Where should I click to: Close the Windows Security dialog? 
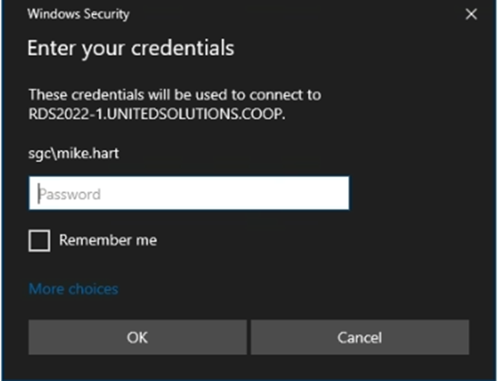[x=471, y=14]
